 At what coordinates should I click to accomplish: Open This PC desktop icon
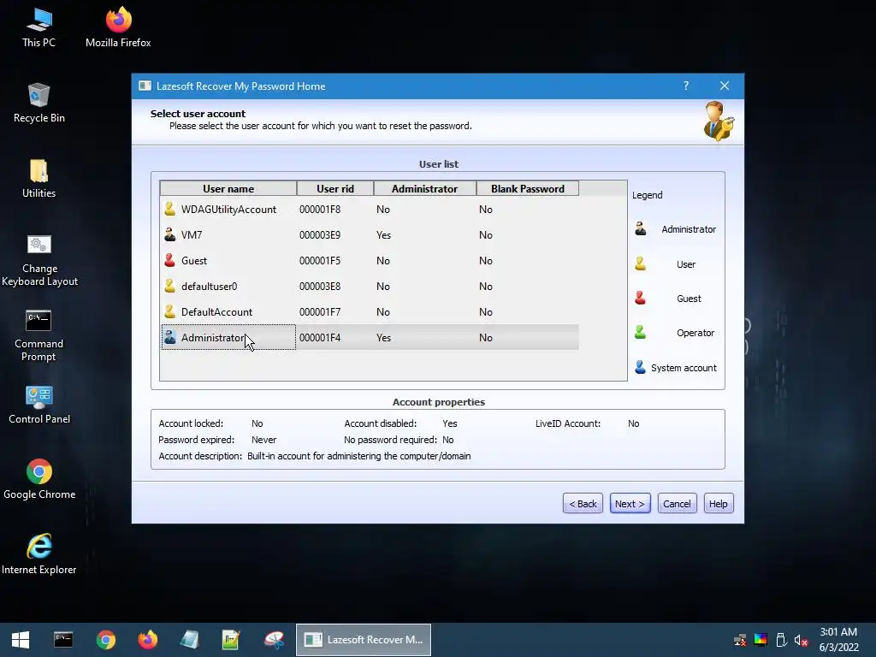[38, 28]
